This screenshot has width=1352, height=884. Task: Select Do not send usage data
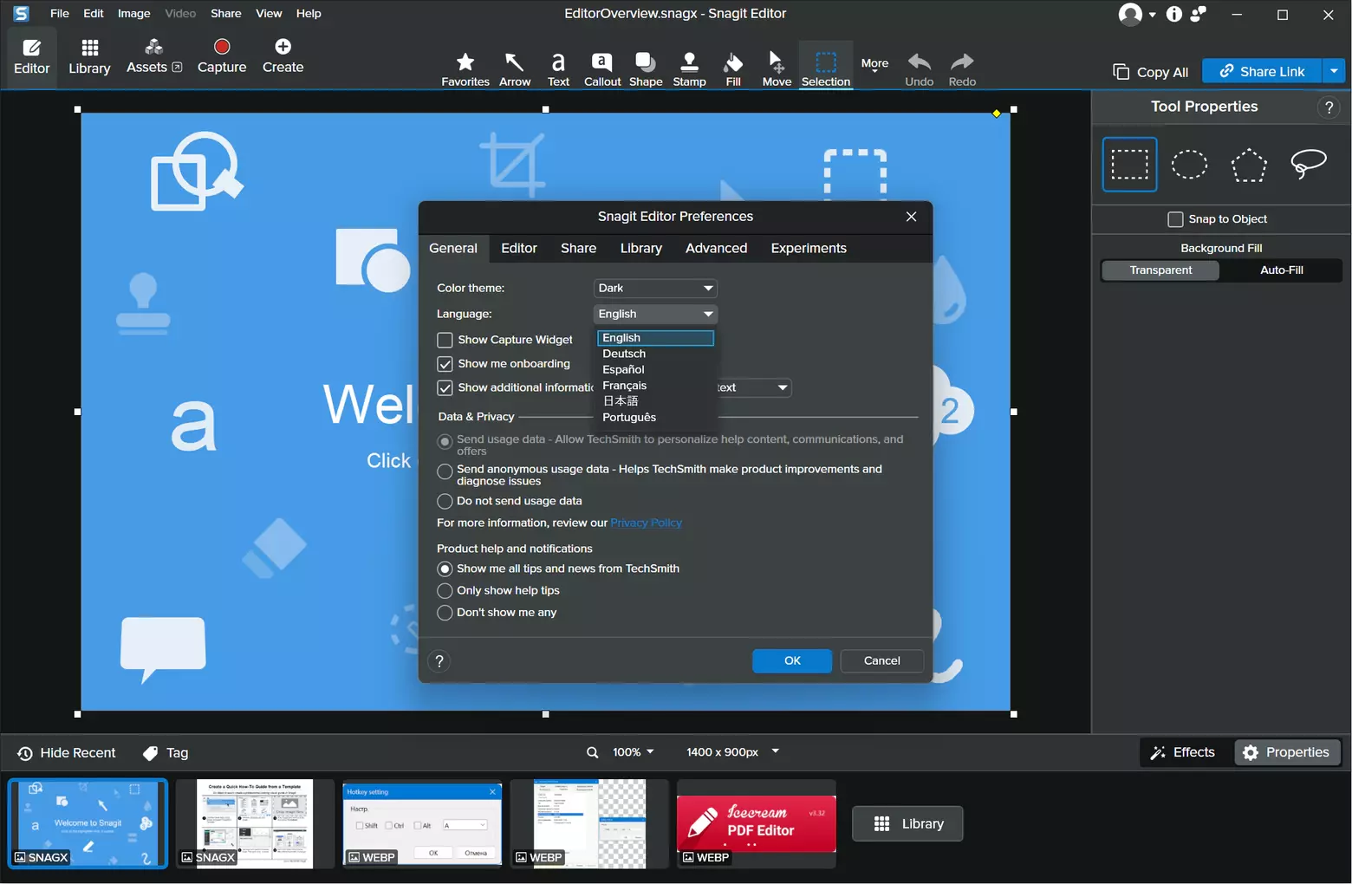445,501
